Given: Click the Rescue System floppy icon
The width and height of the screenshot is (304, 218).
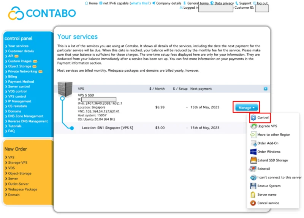Looking at the screenshot, I should coord(253,186).
